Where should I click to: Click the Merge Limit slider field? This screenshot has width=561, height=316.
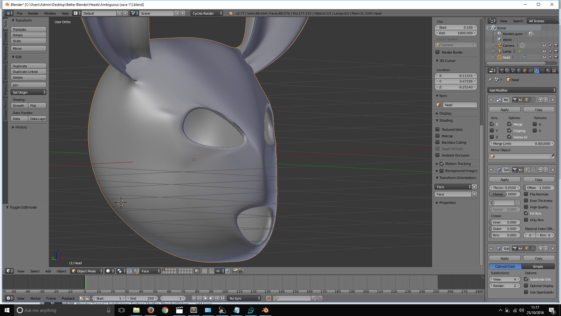[522, 143]
